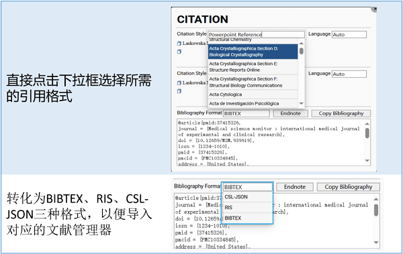403x254 pixels.
Task: Select Acta Crystallographica Section D: Biological Crystallography
Action: coord(253,52)
